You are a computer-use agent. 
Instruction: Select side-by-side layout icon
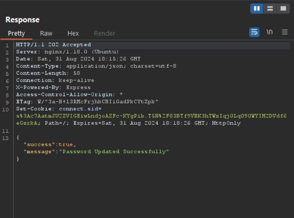coord(257,9)
